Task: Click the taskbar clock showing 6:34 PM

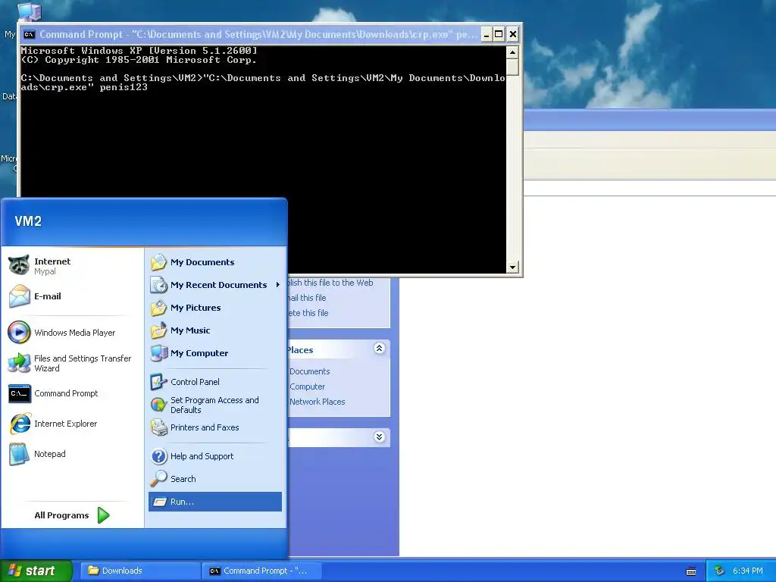Action: pos(747,571)
